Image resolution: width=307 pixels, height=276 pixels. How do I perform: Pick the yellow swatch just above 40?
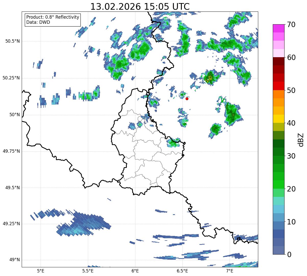[278, 119]
